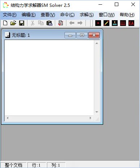Open the 求解(S) menu
This screenshot has width=140, height=168.
point(87,15)
